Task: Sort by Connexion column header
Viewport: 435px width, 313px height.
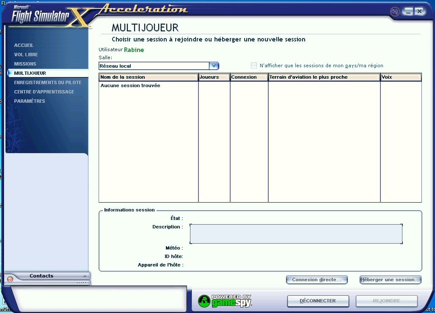Action: pyautogui.click(x=249, y=77)
